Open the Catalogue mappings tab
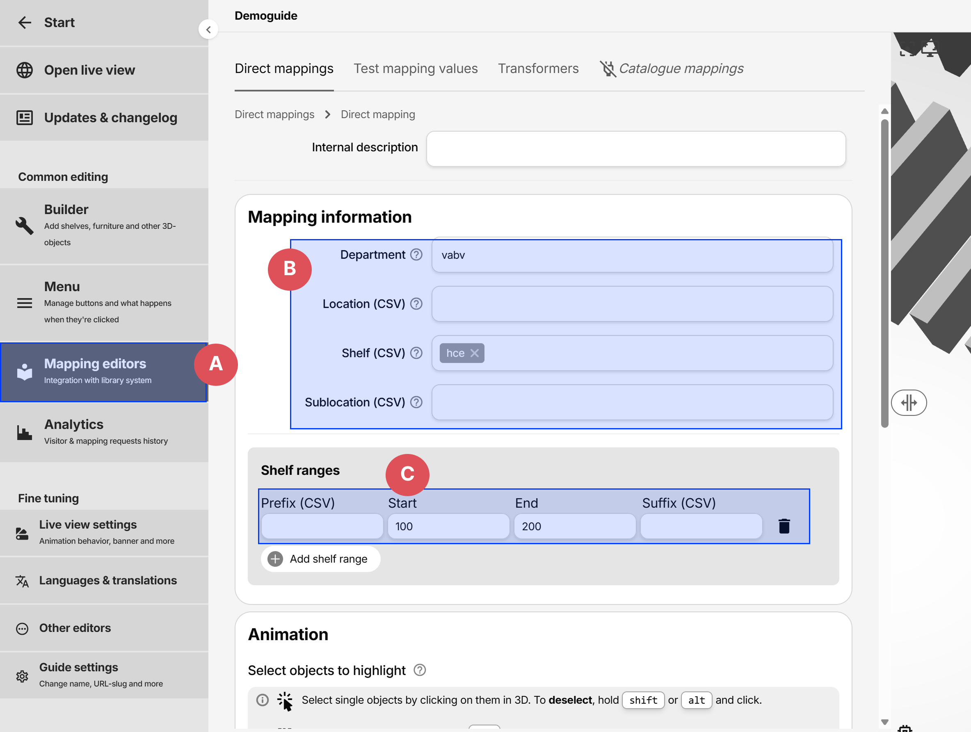 tap(680, 68)
